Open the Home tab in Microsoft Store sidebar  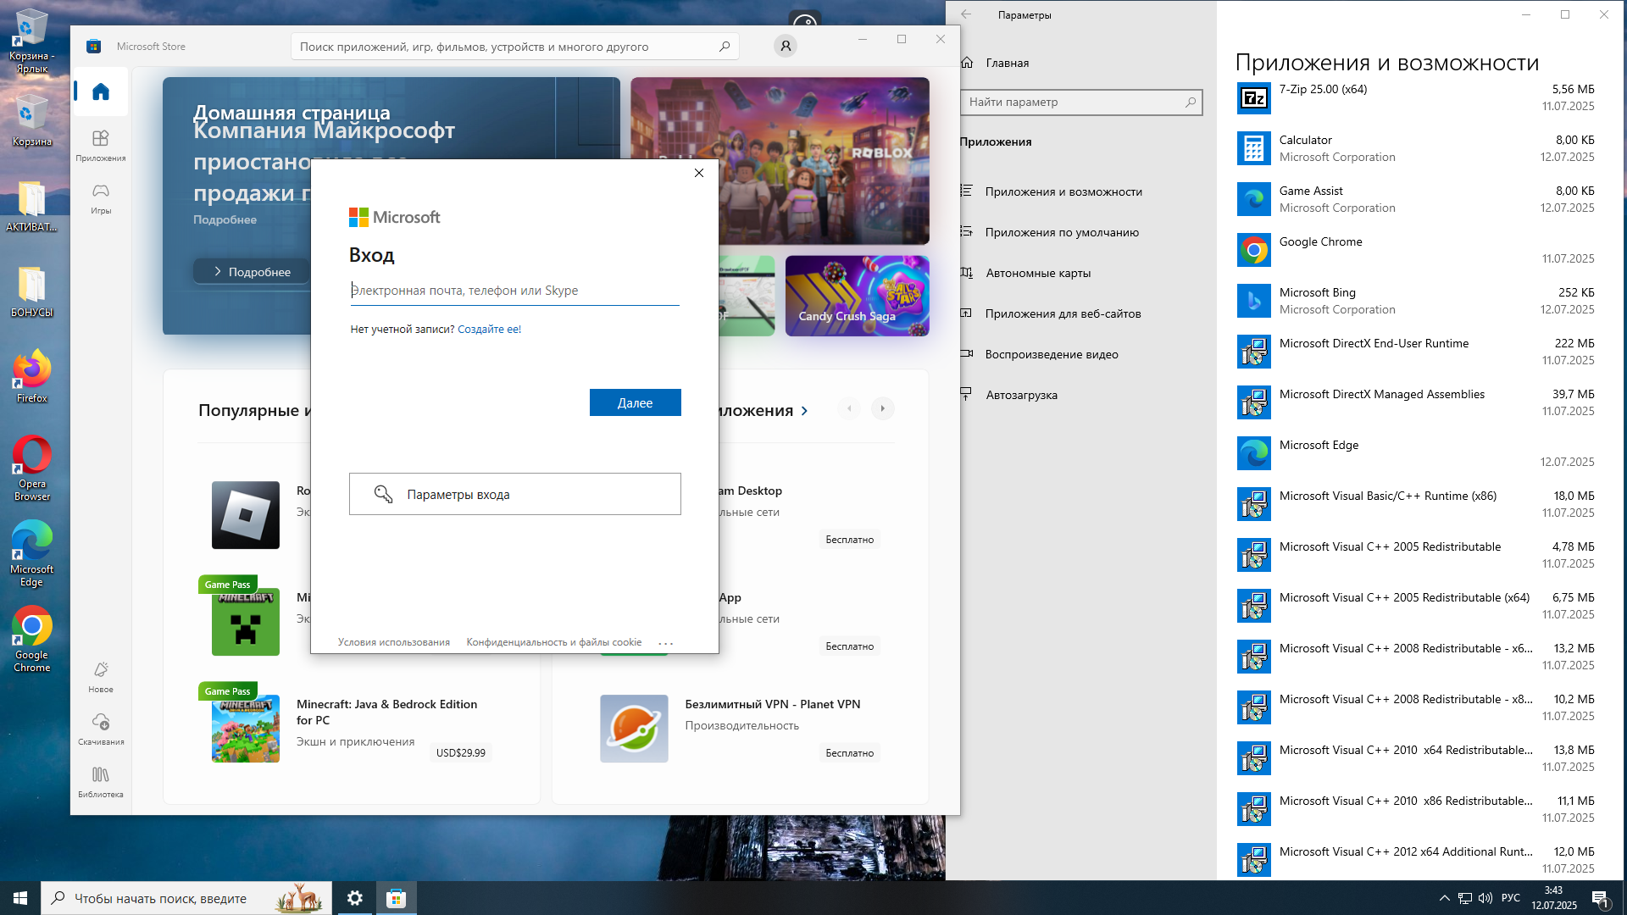[101, 91]
